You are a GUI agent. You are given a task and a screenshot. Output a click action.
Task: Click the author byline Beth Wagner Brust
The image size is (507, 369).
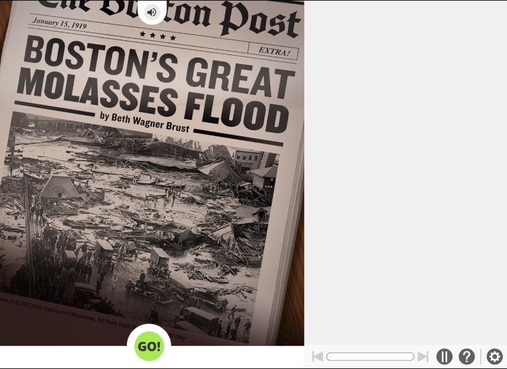(x=145, y=121)
